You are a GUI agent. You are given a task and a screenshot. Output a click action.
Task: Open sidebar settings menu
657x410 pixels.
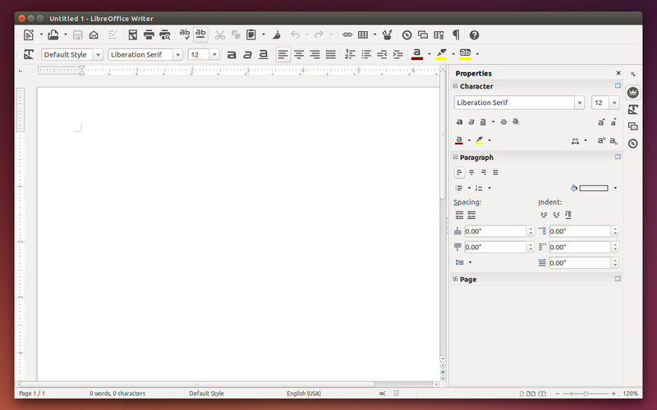[x=633, y=74]
